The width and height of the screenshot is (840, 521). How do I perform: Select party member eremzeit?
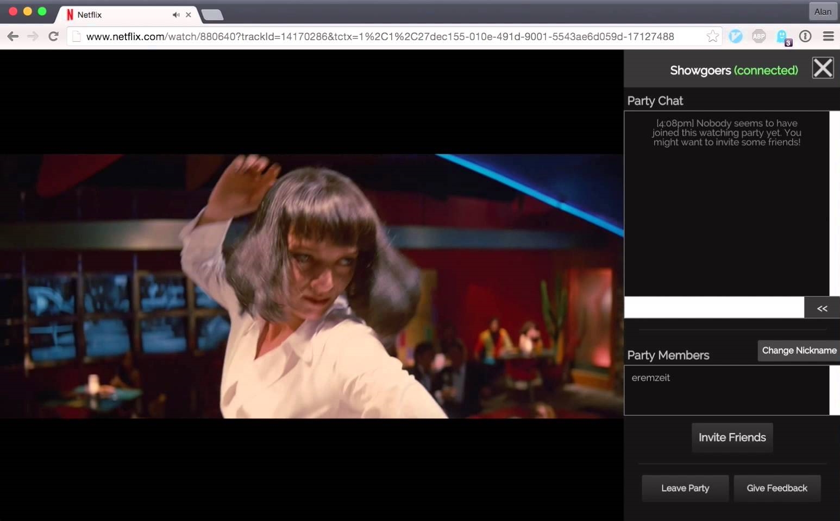pos(650,378)
